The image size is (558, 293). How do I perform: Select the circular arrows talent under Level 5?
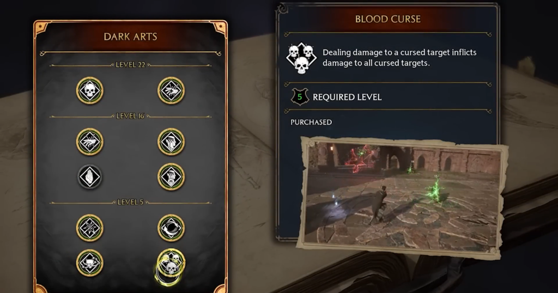pyautogui.click(x=171, y=228)
